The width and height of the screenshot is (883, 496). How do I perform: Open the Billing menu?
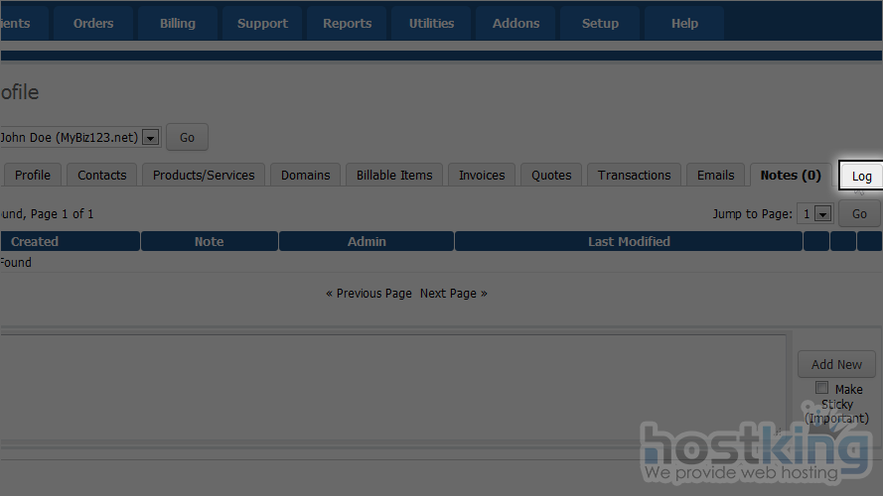pyautogui.click(x=178, y=23)
